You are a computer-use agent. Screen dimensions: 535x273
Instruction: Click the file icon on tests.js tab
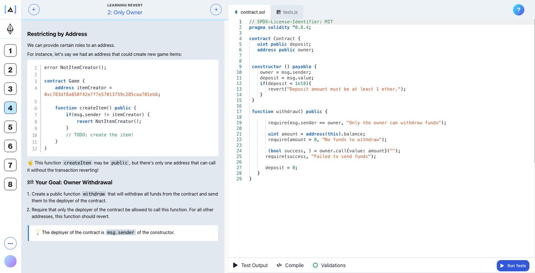(278, 12)
